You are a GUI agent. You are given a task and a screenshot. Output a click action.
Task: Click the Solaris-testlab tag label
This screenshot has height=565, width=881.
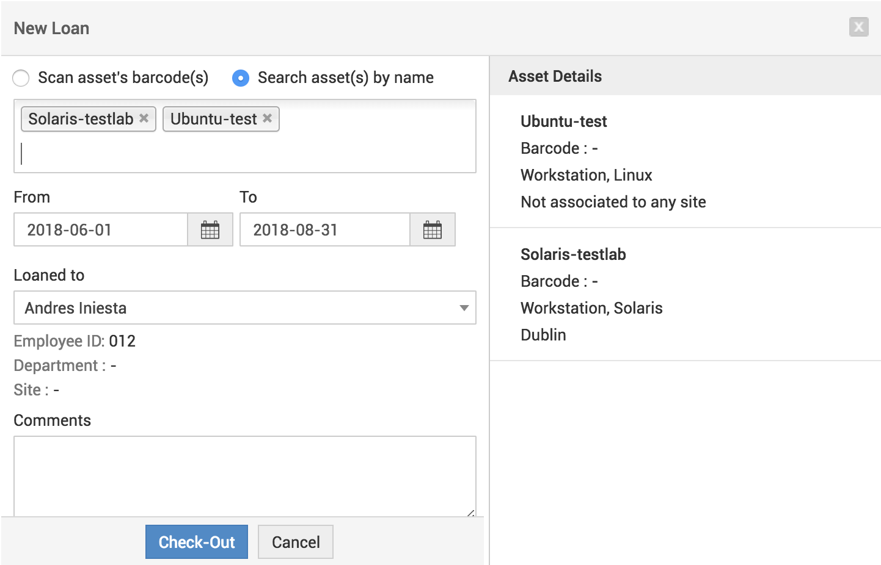(81, 119)
